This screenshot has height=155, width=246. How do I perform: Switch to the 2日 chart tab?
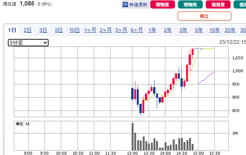click(28, 30)
